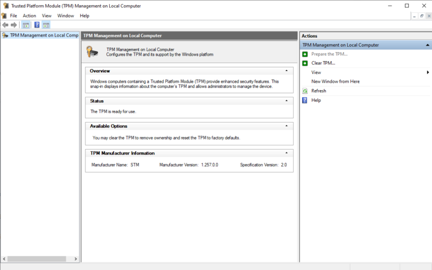Click the Forward arrow in toolbar
432x270 pixels.
pyautogui.click(x=14, y=25)
